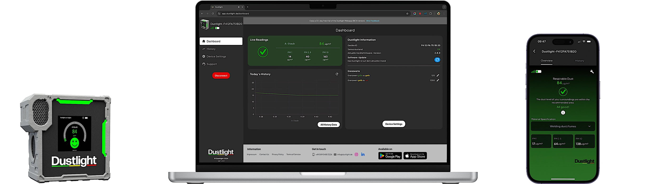The image size is (646, 184).
Task: Open Device Settings in the sidebar
Action: pos(216,57)
